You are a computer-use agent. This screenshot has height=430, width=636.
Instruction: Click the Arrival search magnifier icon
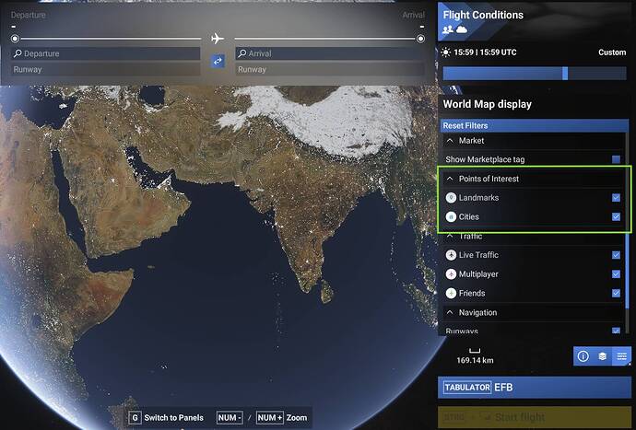[242, 53]
